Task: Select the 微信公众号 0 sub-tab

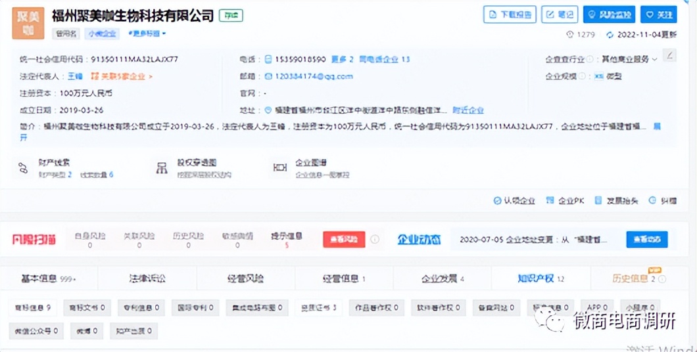Action: (x=36, y=331)
